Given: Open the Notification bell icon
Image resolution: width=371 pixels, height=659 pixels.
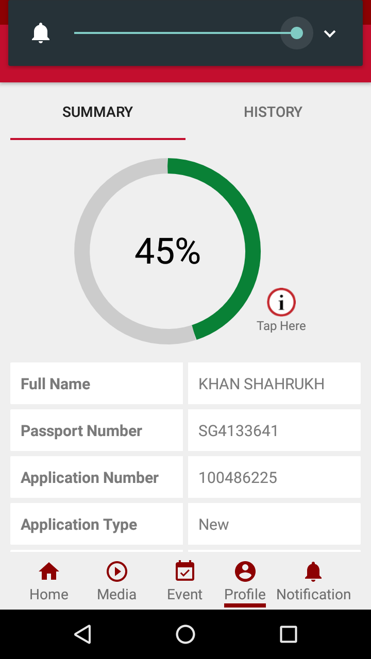Looking at the screenshot, I should pos(313,571).
